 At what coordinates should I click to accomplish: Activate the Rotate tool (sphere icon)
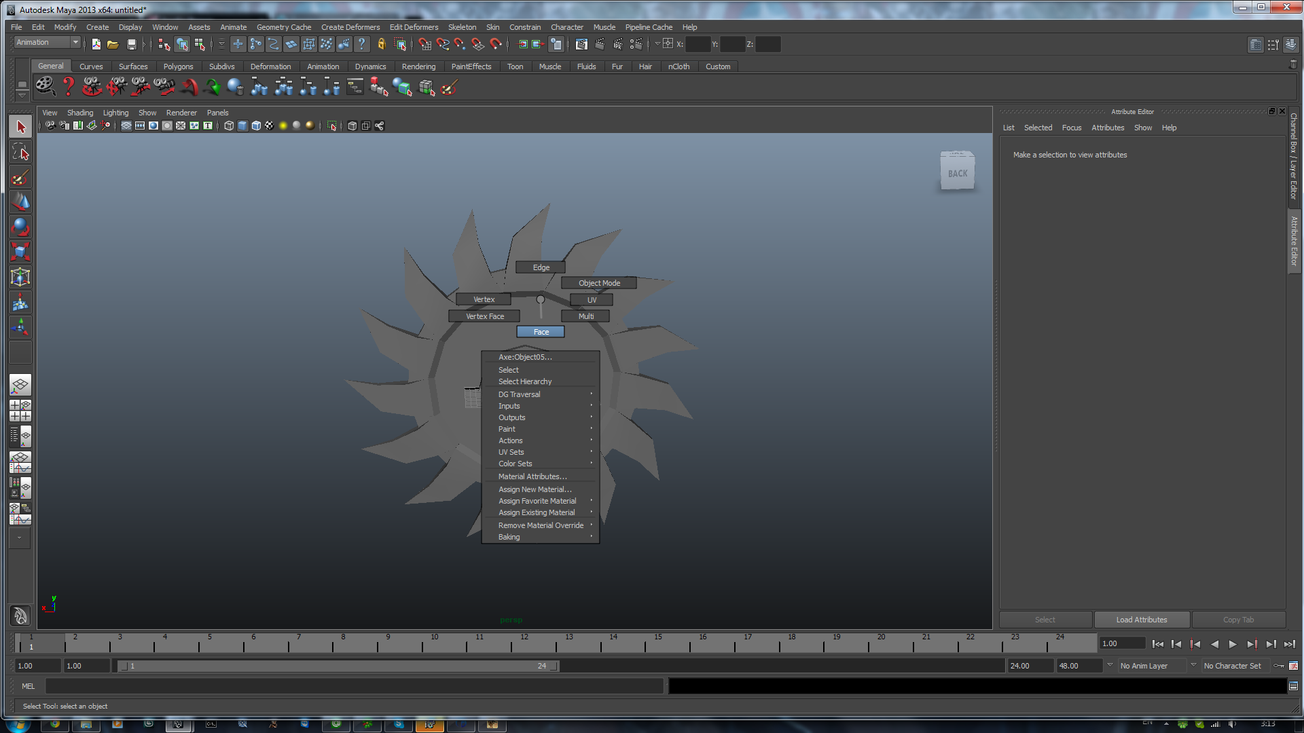pyautogui.click(x=20, y=227)
